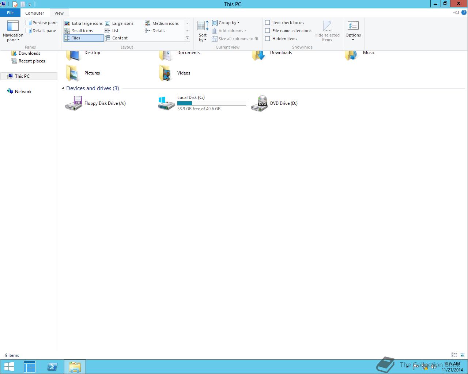Switch to large thumbnails status bar button
The height and width of the screenshot is (374, 468).
pos(462,355)
